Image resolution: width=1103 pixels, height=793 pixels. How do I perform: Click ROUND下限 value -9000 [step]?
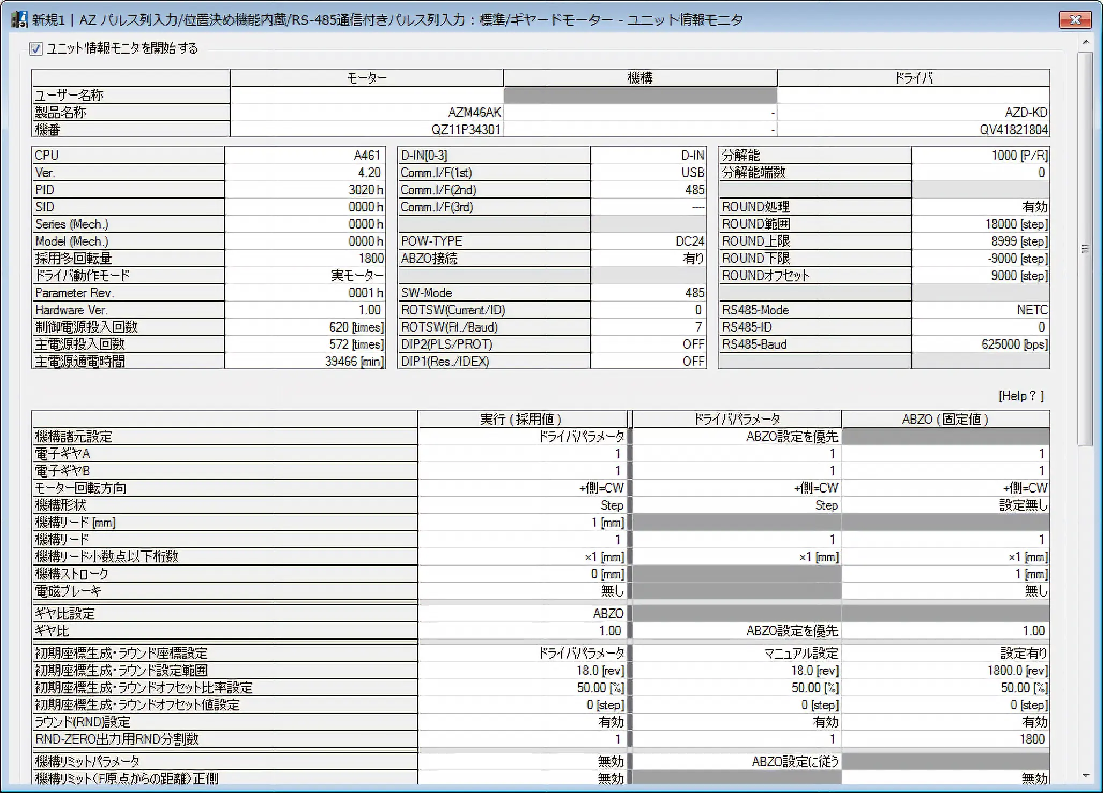1018,258
